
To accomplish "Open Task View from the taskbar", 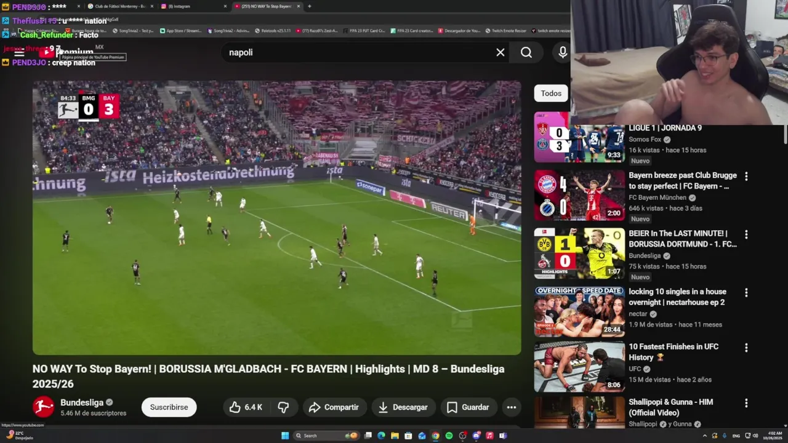I will click(x=368, y=436).
